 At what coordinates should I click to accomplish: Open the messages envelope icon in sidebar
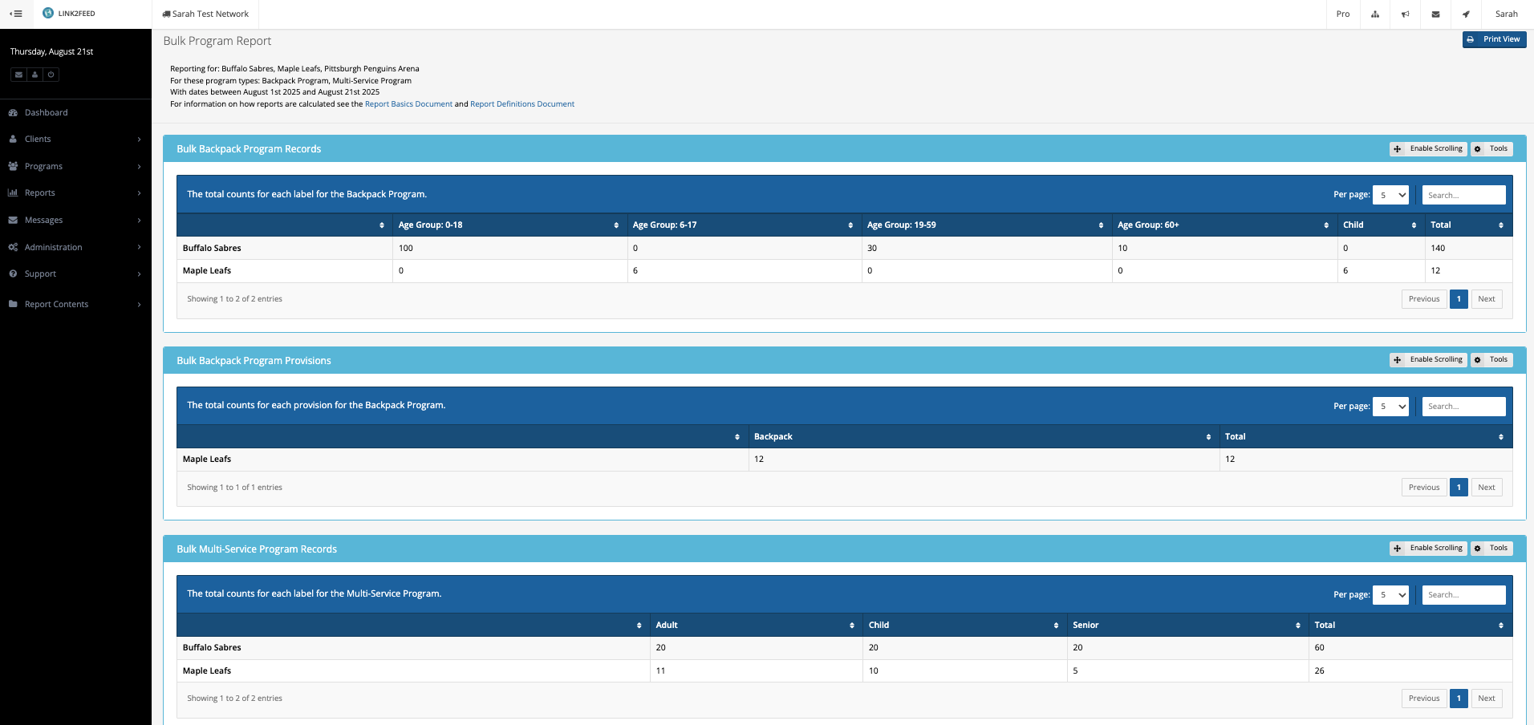pyautogui.click(x=18, y=75)
